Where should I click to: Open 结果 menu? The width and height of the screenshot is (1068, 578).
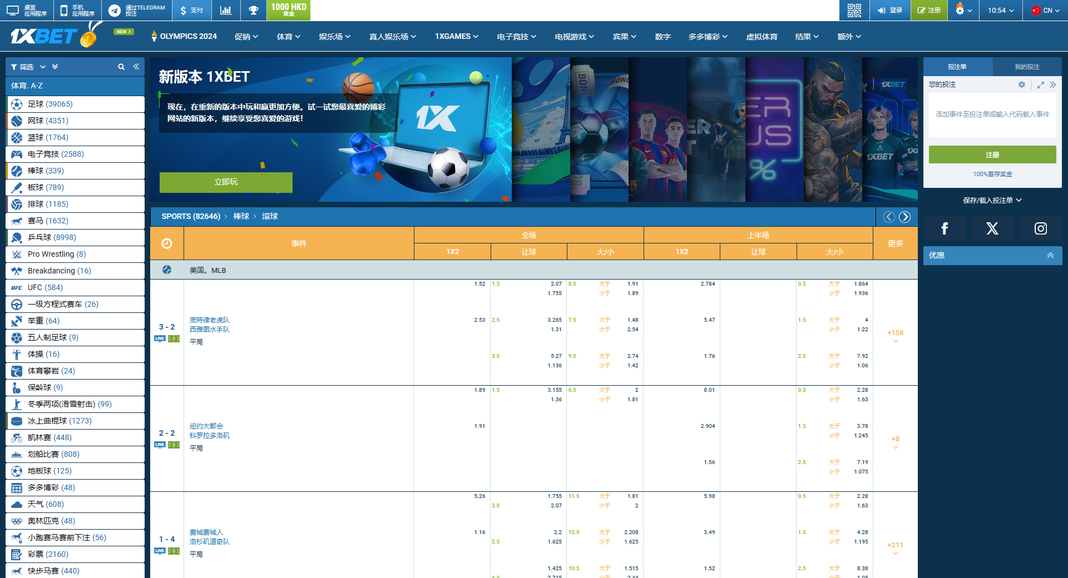[x=807, y=37]
